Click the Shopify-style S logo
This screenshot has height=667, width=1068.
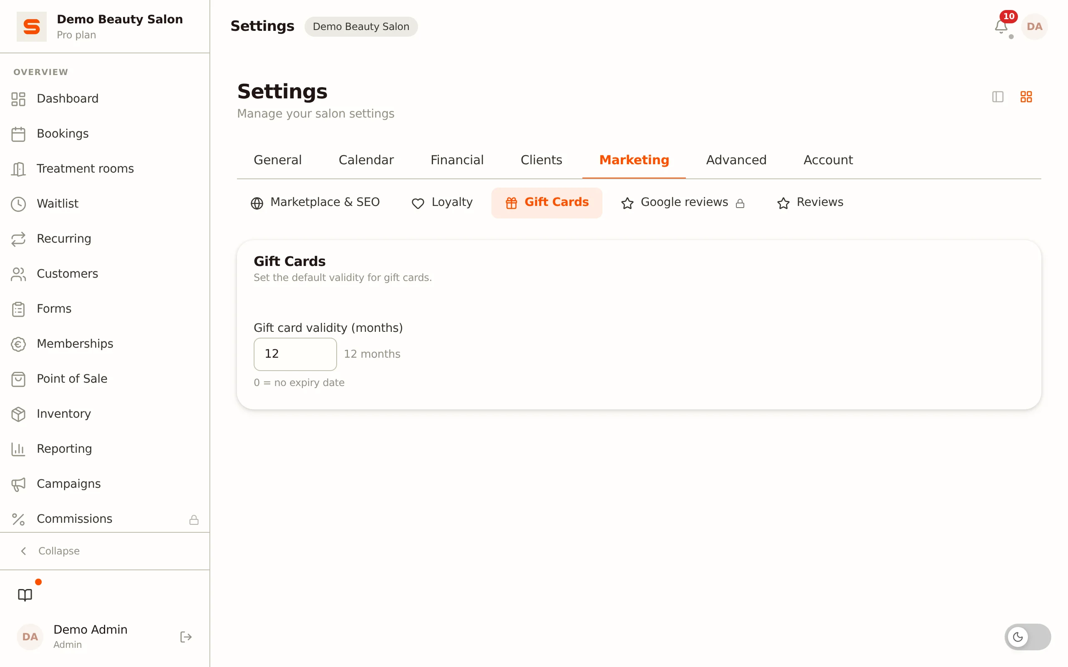click(x=31, y=26)
